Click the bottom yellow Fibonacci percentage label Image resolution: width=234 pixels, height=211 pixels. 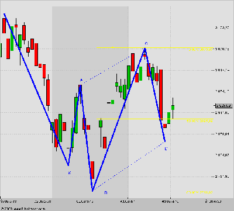coord(199,192)
